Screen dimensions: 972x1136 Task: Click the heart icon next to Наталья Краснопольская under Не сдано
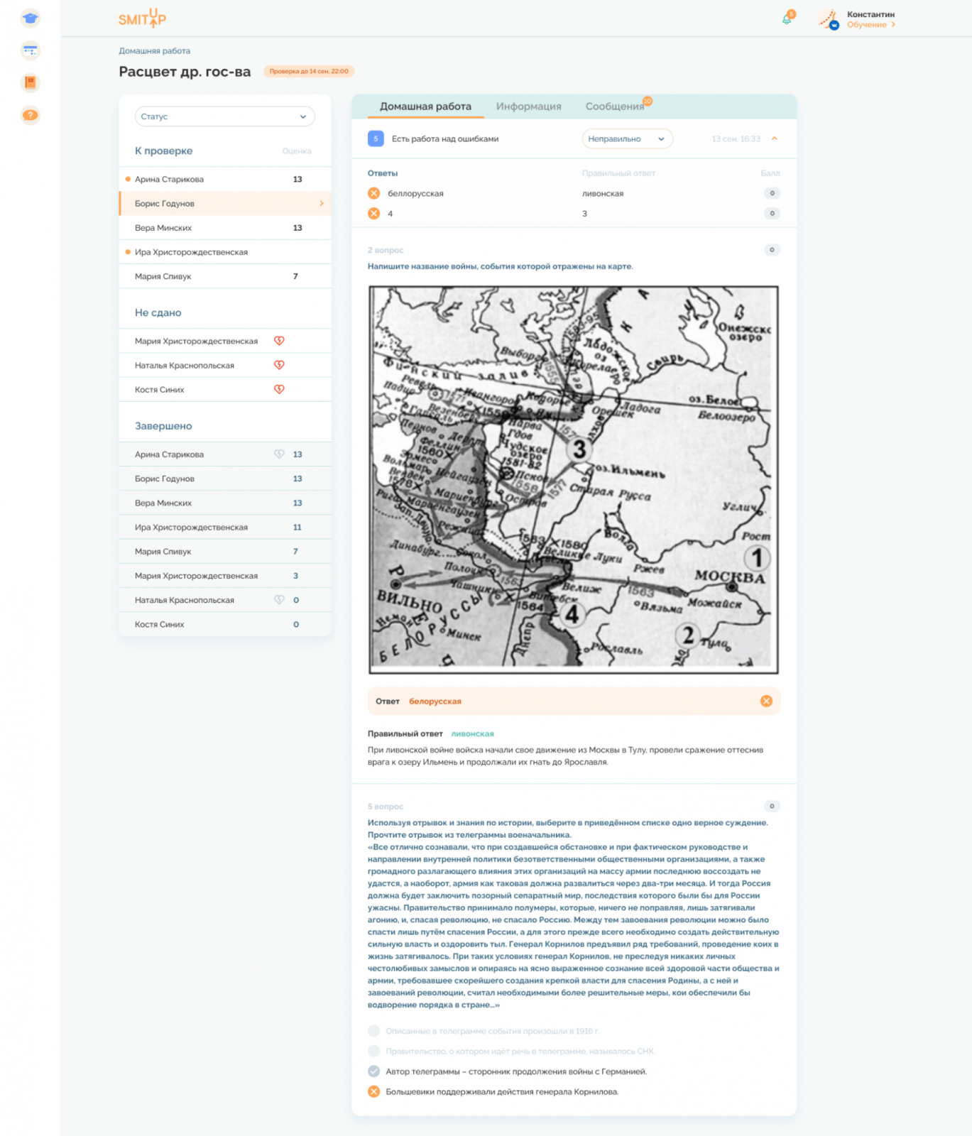point(279,365)
